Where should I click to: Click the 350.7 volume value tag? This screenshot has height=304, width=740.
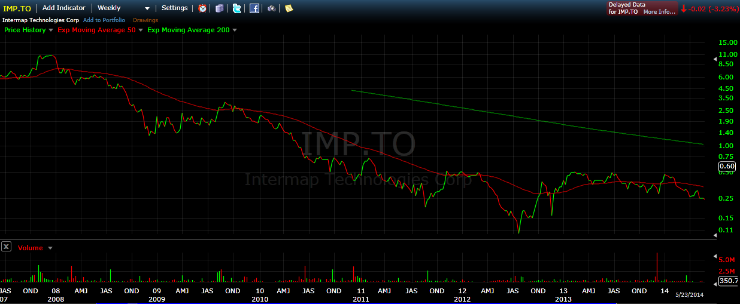727,281
